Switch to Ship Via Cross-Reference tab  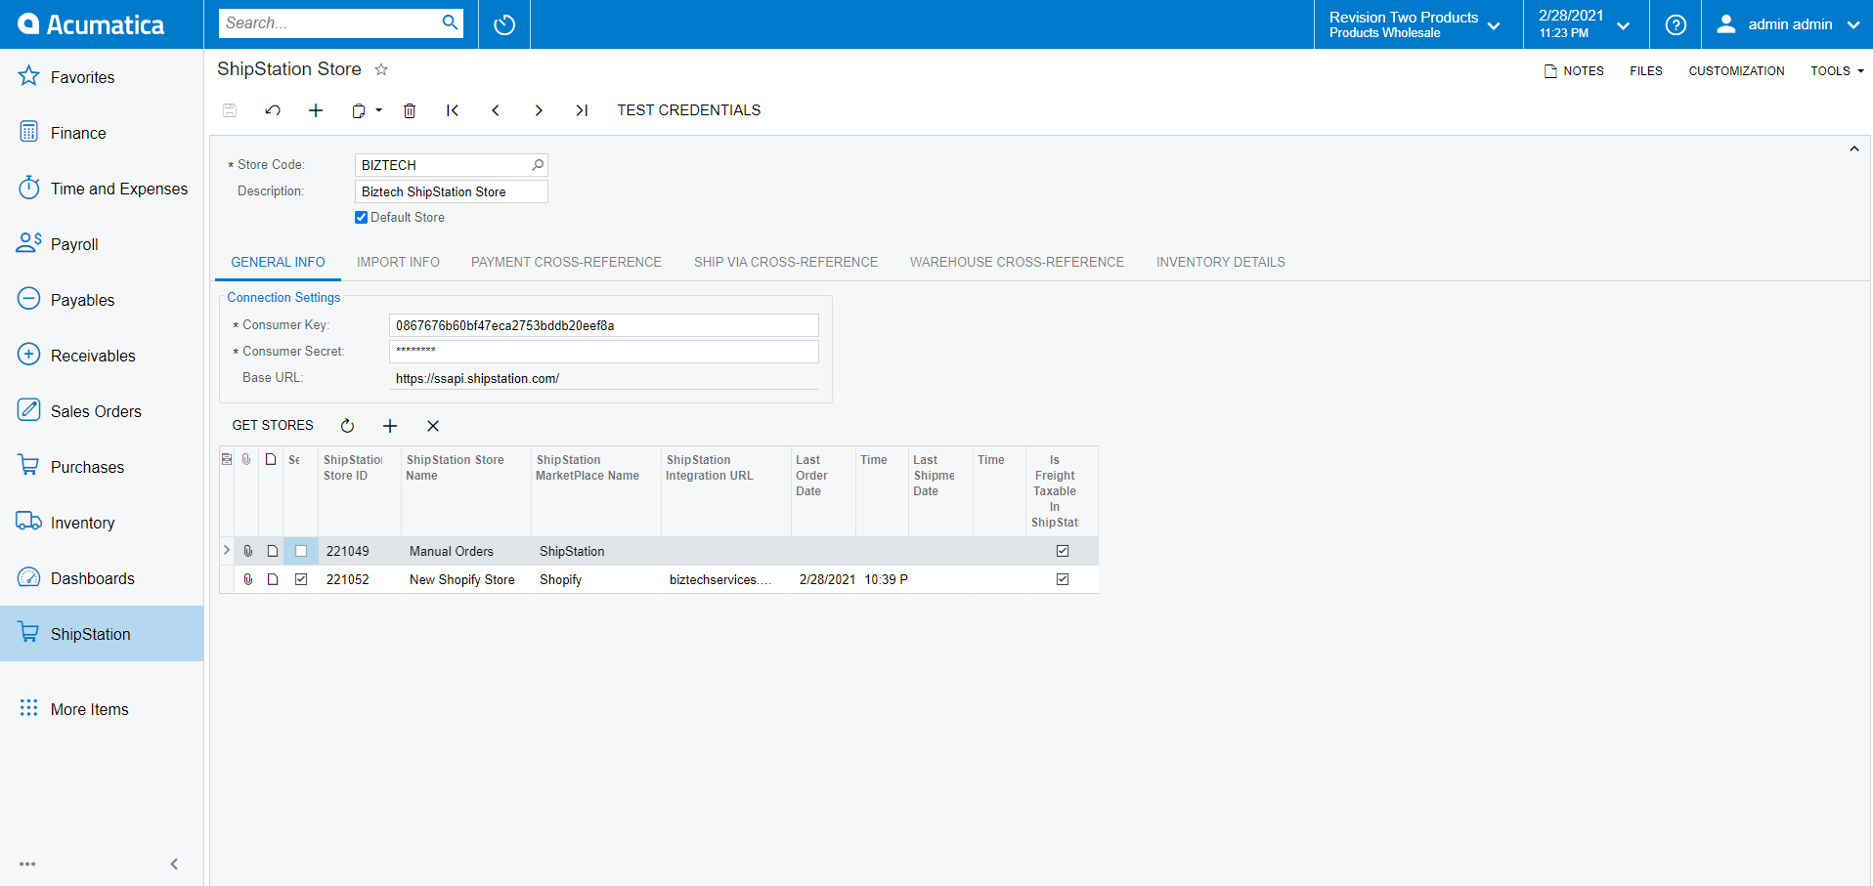pos(786,262)
